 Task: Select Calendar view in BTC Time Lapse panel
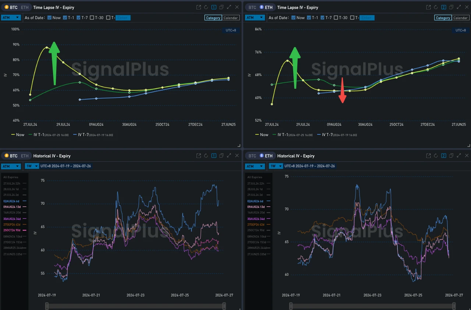(x=231, y=18)
